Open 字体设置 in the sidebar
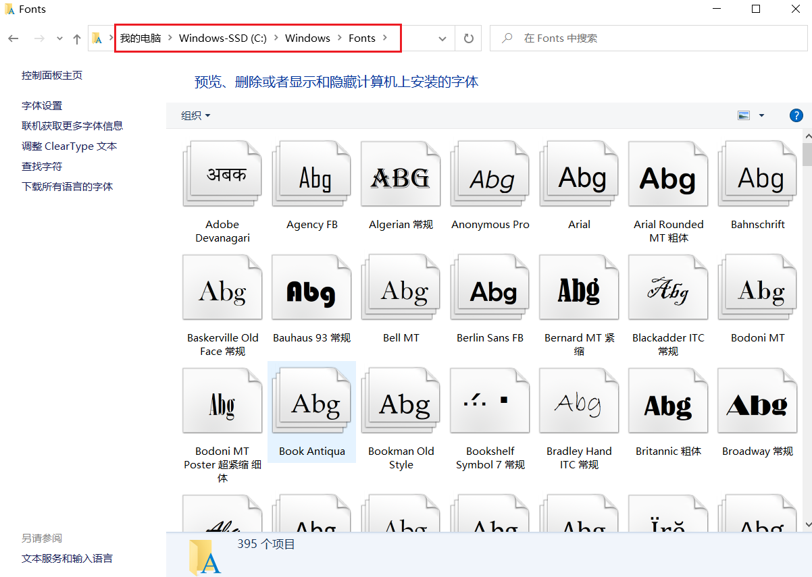The height and width of the screenshot is (577, 812). click(x=42, y=106)
